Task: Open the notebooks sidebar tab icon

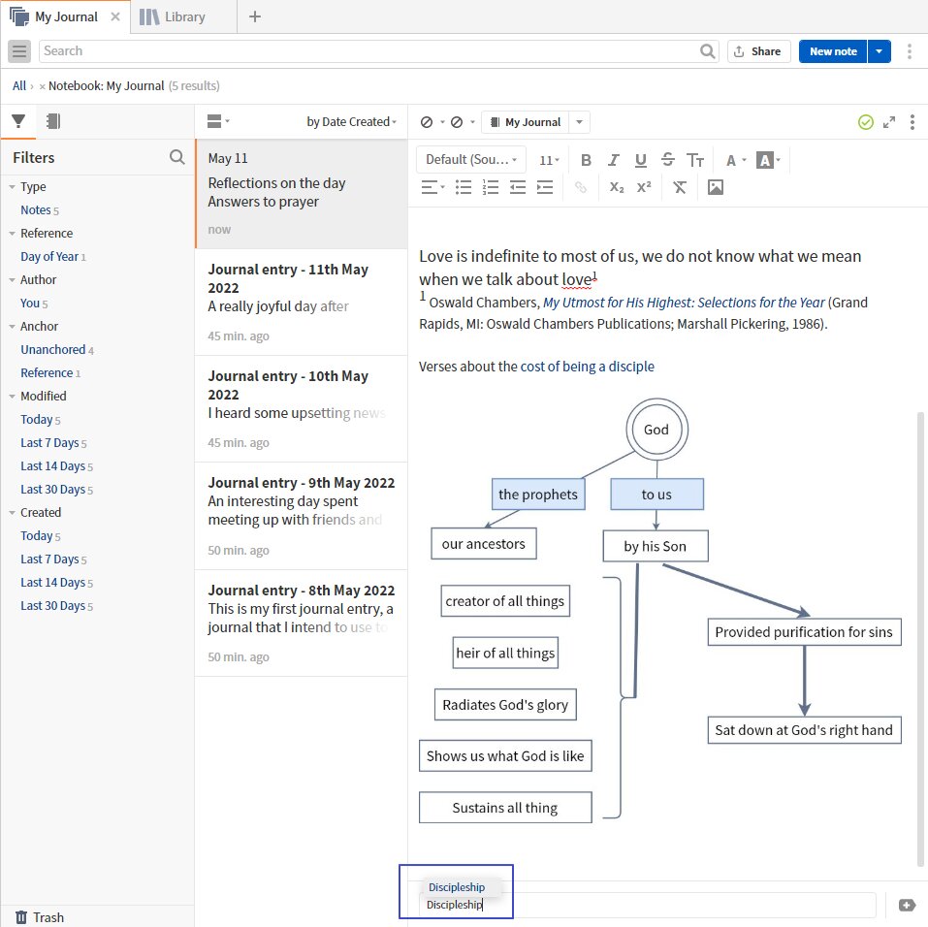Action: [x=53, y=121]
